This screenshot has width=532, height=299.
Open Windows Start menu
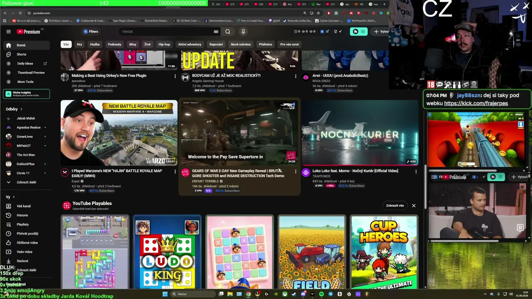point(165,294)
